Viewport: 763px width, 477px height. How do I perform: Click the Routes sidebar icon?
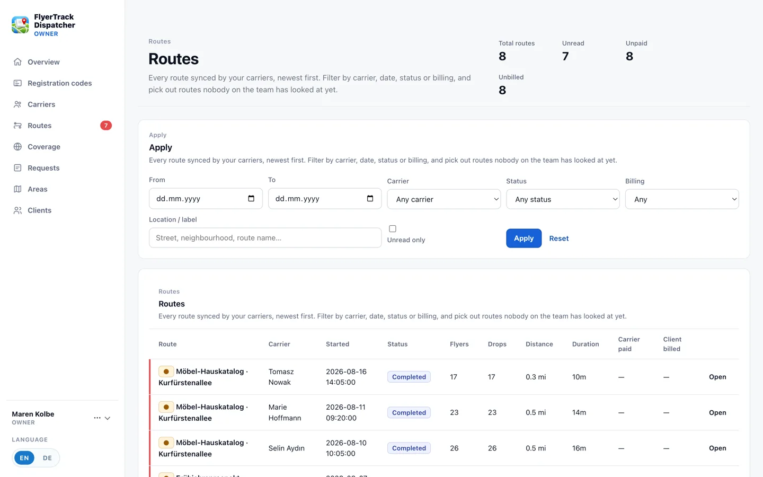[17, 126]
